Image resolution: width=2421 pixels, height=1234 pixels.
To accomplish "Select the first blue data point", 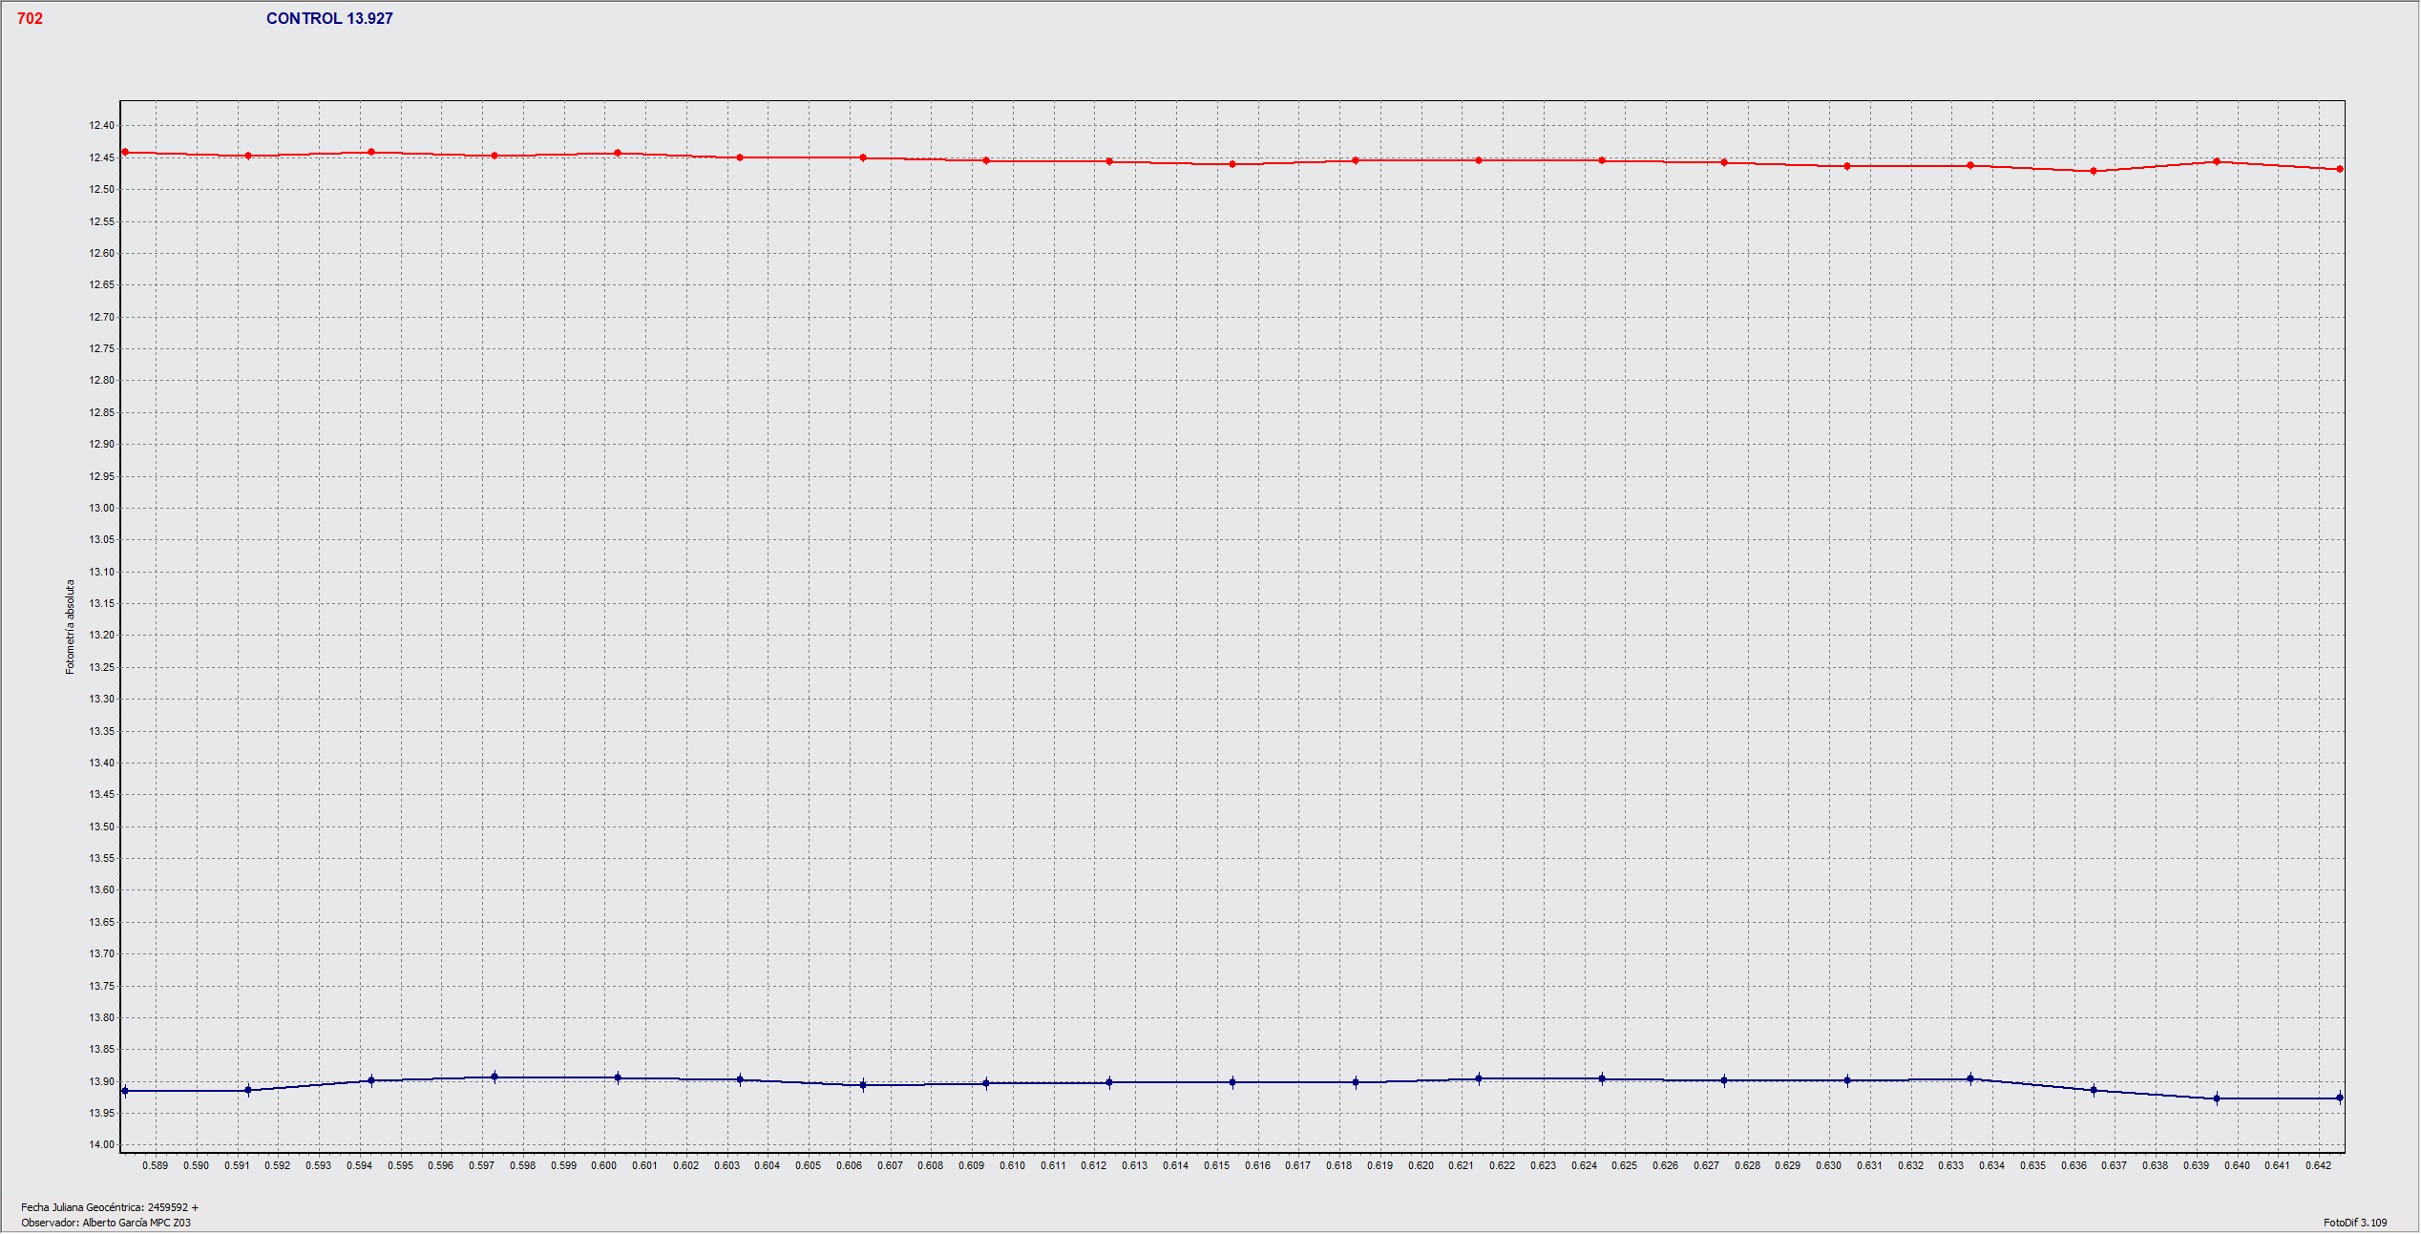I will (x=125, y=1091).
